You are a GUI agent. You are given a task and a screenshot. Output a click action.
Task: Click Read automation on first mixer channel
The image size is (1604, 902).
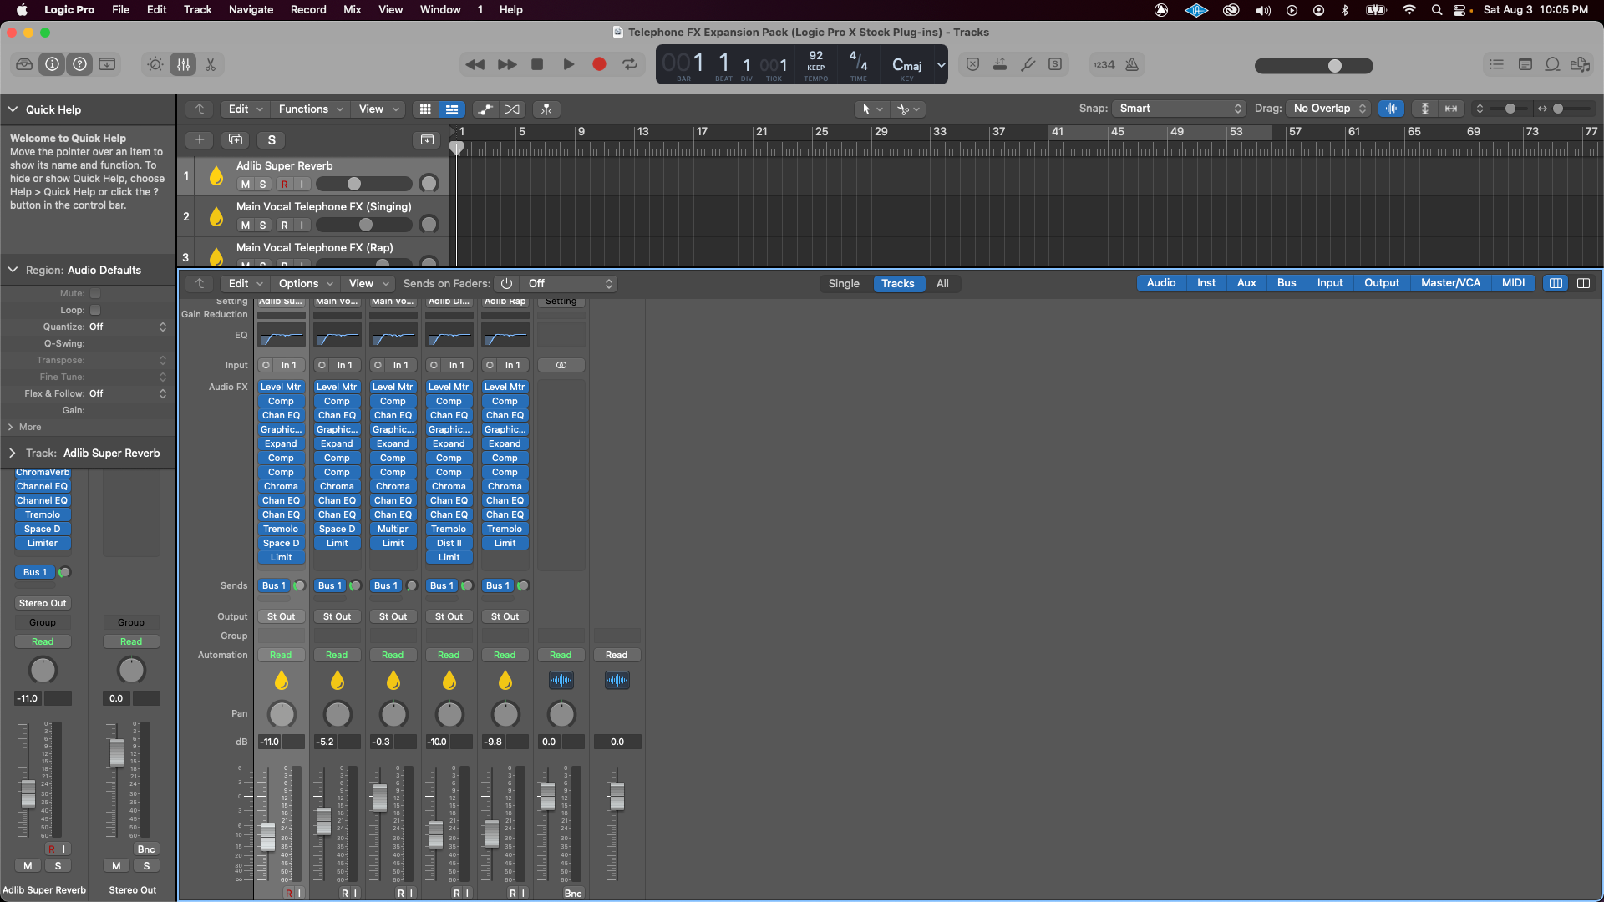(281, 655)
